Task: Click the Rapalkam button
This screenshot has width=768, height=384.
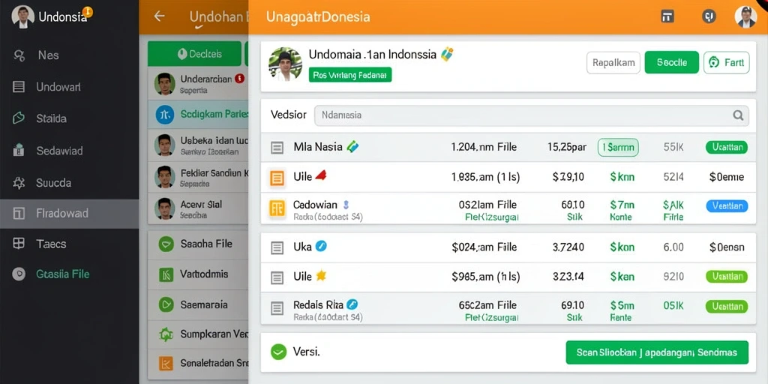Action: (613, 63)
